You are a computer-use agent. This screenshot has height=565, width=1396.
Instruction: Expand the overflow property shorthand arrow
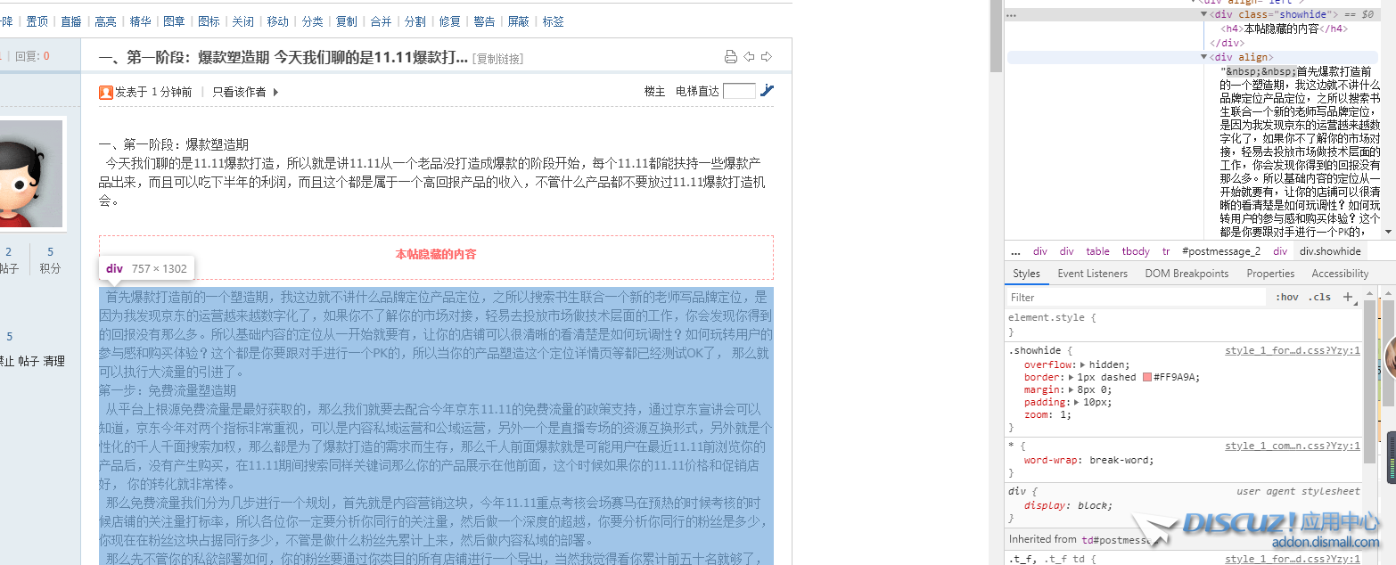(1083, 364)
